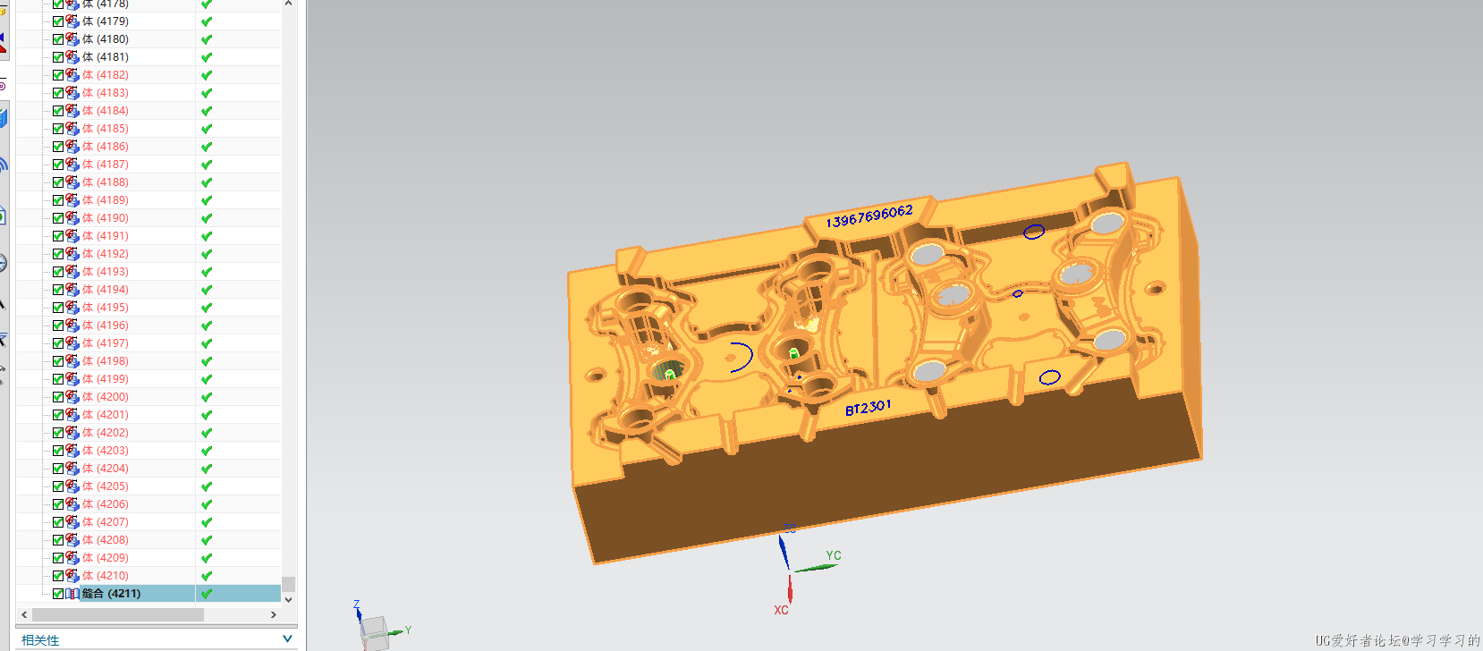Click the body feature icon for 体 (4181)

(72, 57)
